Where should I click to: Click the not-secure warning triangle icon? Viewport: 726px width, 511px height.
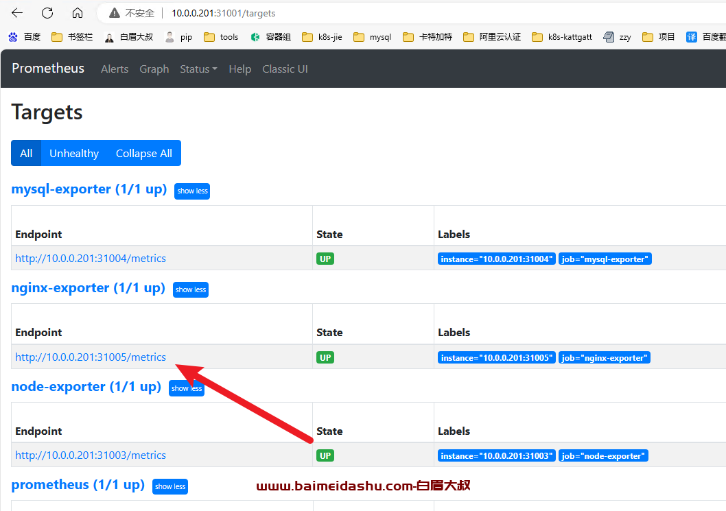(115, 13)
